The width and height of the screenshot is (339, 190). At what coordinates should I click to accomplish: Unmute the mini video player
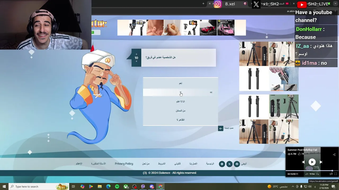[331, 174]
